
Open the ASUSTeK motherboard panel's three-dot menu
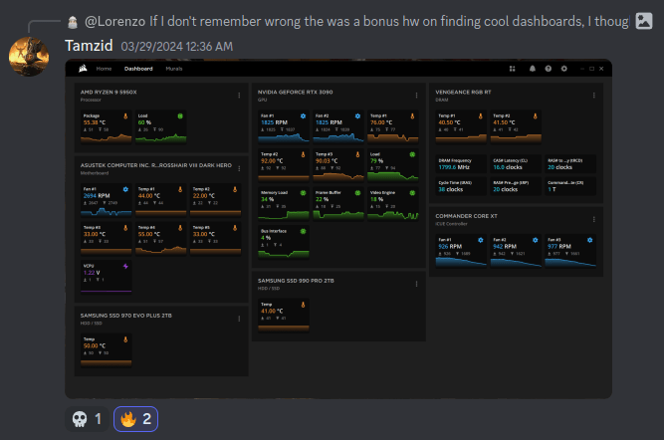[x=239, y=168]
